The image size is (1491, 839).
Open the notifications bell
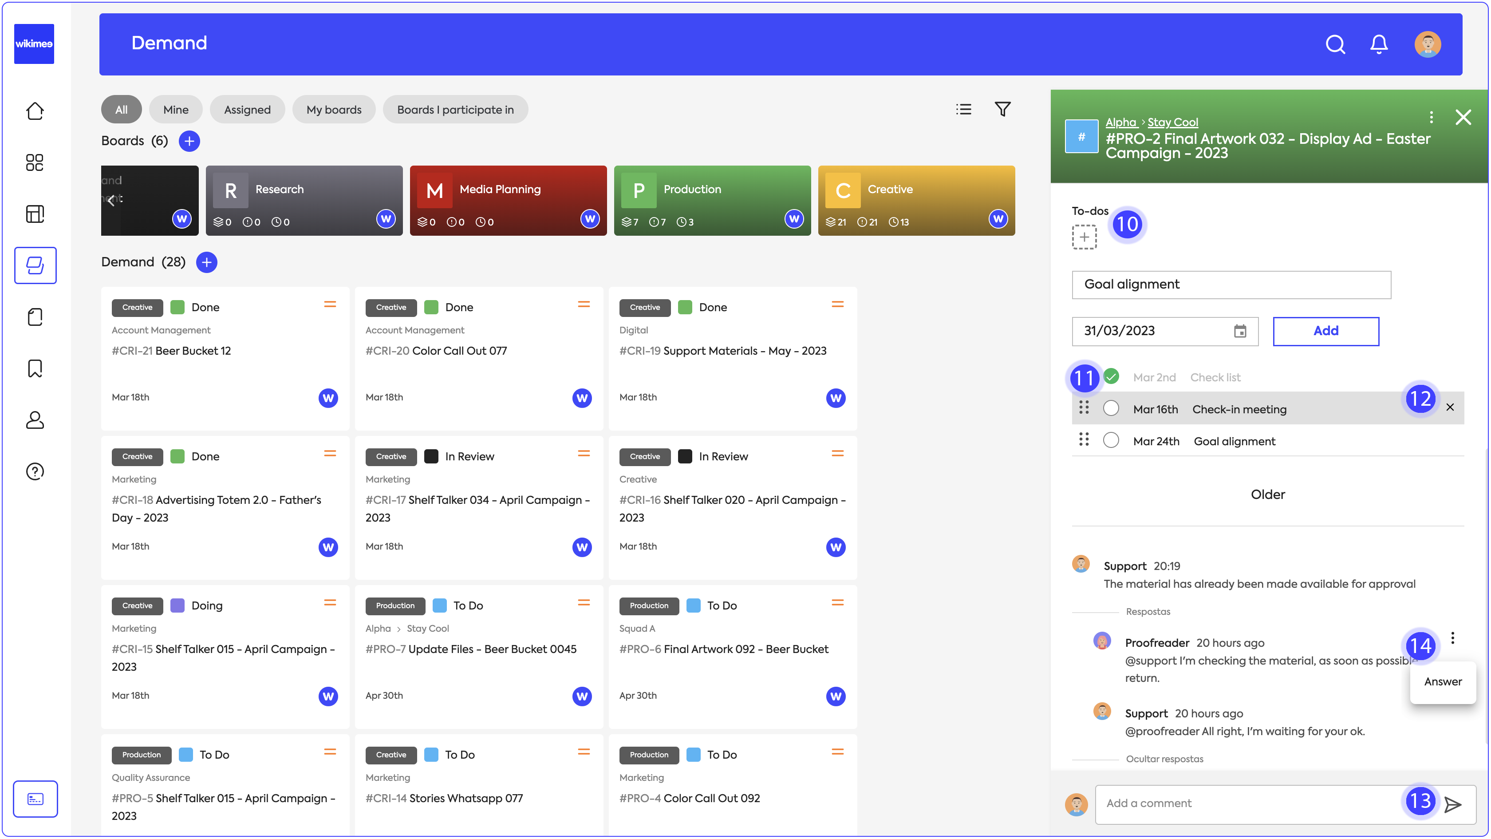(x=1379, y=44)
